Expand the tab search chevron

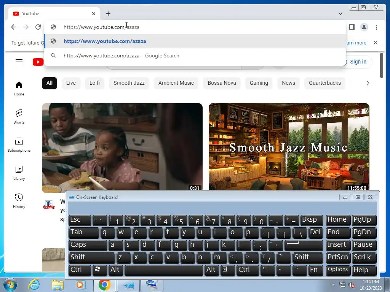tap(340, 14)
